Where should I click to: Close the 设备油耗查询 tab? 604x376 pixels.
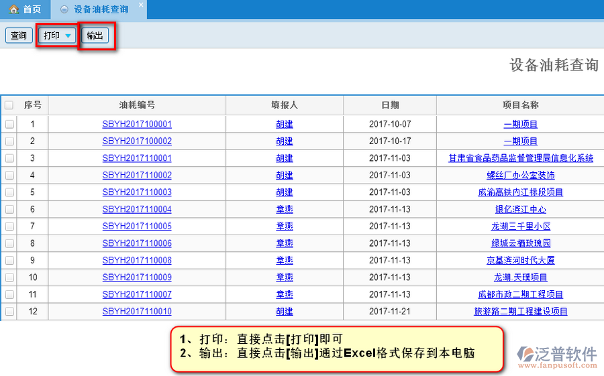point(140,5)
